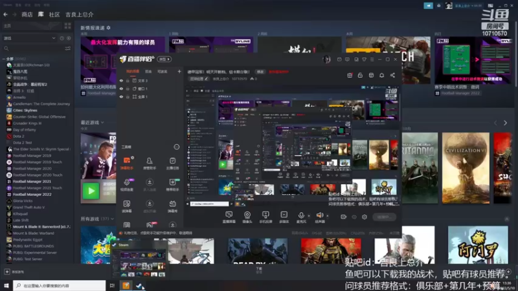Click the green play button on the Football Manager card
This screenshot has width=518, height=291.
click(x=91, y=191)
